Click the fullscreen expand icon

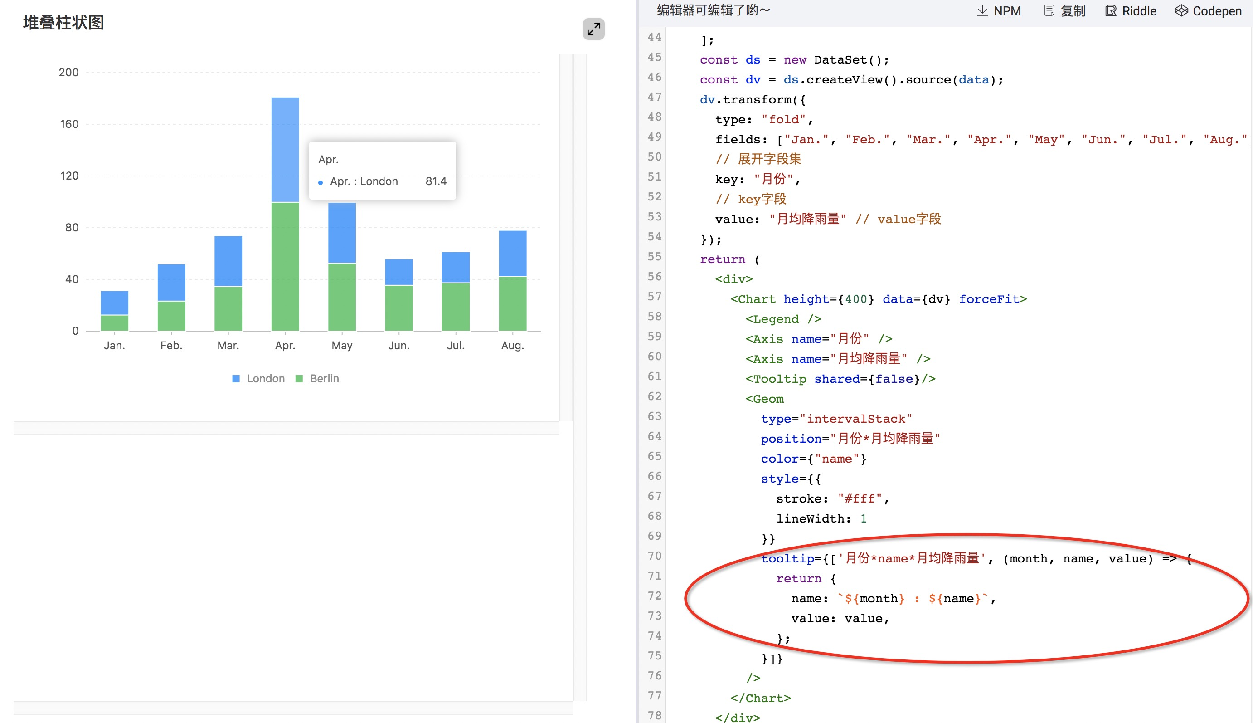pos(593,29)
